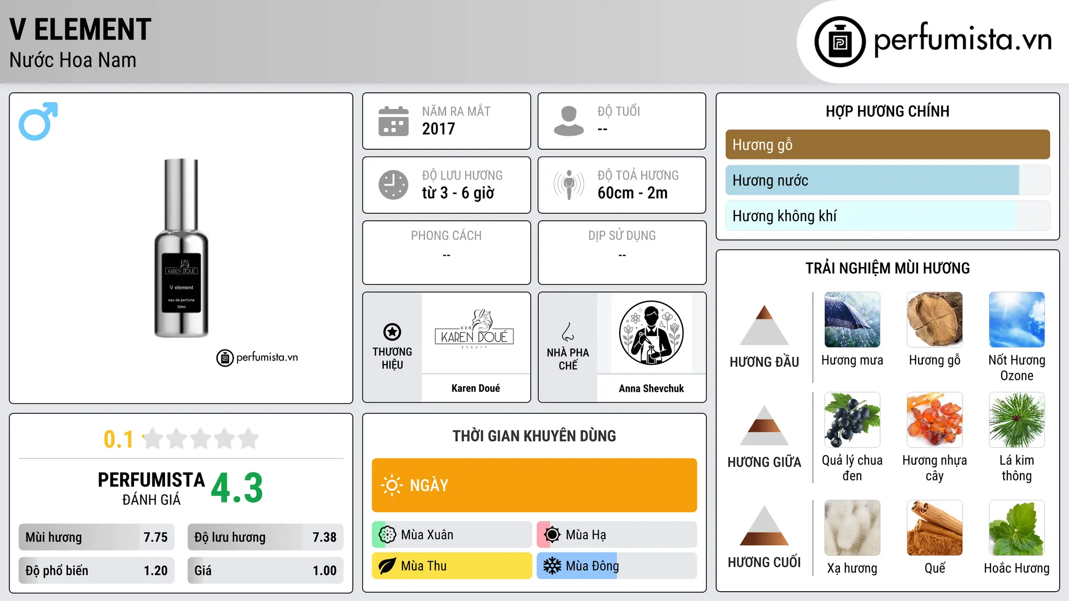Viewport: 1069px width, 601px height.
Task: Click the Mùa Xuân season bar
Action: [x=452, y=535]
